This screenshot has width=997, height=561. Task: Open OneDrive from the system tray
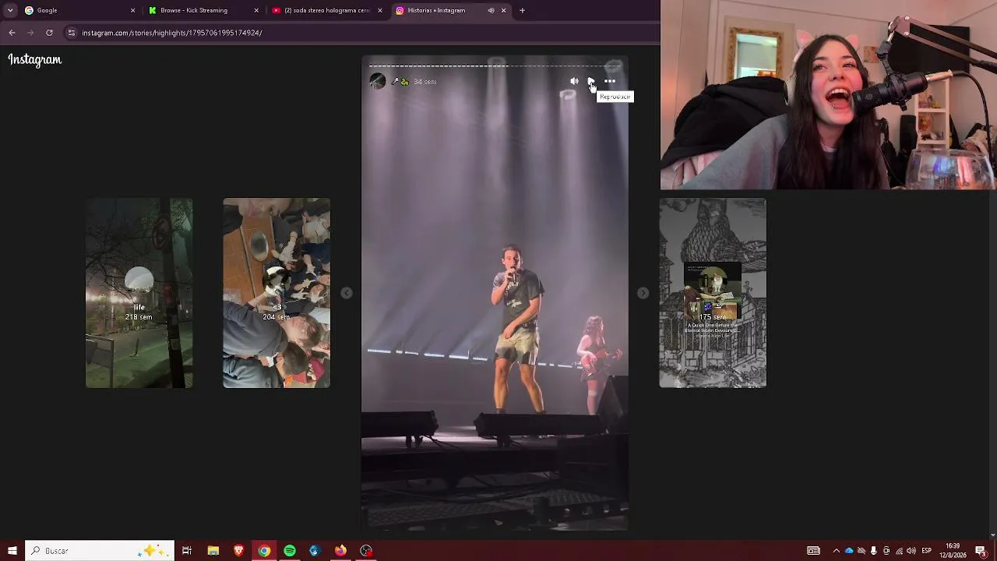click(x=849, y=551)
